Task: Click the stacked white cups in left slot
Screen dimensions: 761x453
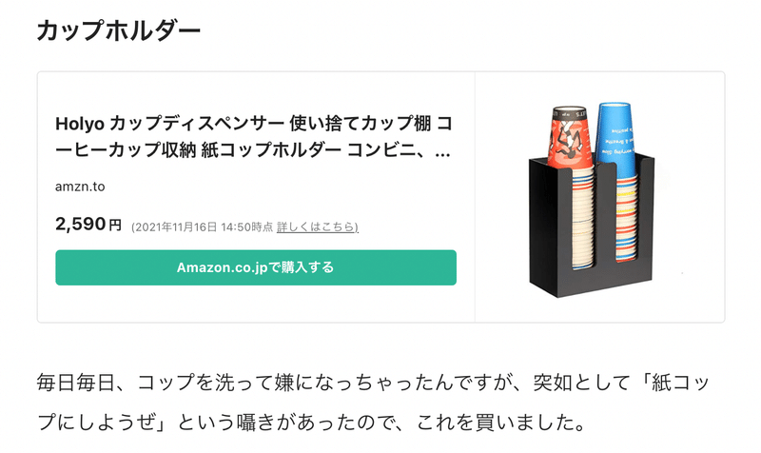Action: point(582,219)
